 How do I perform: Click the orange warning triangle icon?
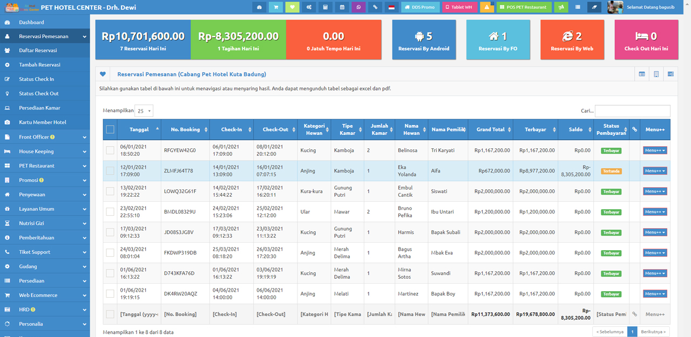click(487, 8)
